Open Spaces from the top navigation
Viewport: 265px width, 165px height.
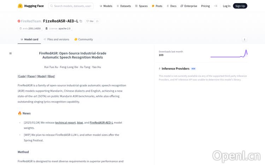coord(141,6)
